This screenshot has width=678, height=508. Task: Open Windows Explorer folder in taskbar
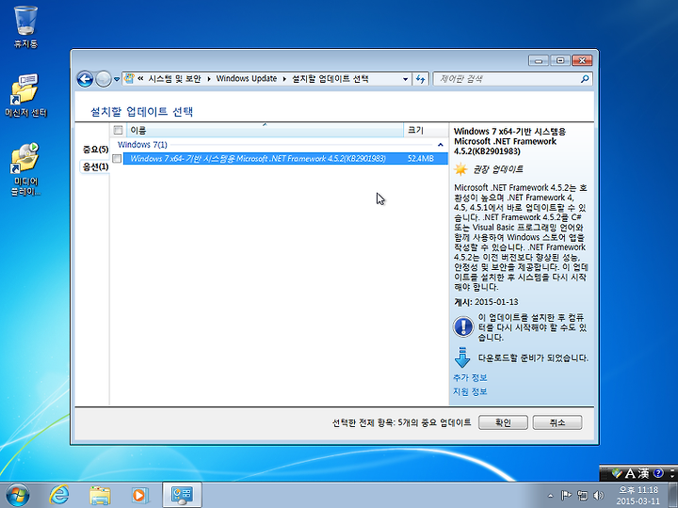click(100, 495)
